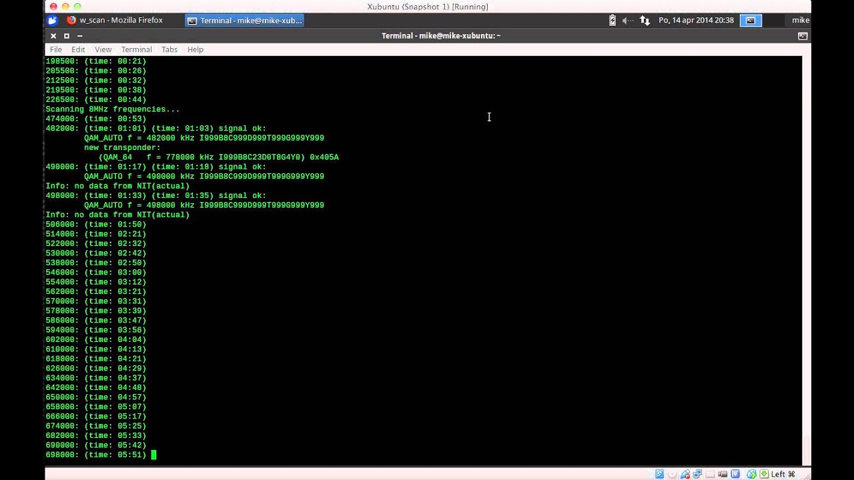854x480 pixels.
Task: Open the Help menu
Action: pyautogui.click(x=195, y=49)
